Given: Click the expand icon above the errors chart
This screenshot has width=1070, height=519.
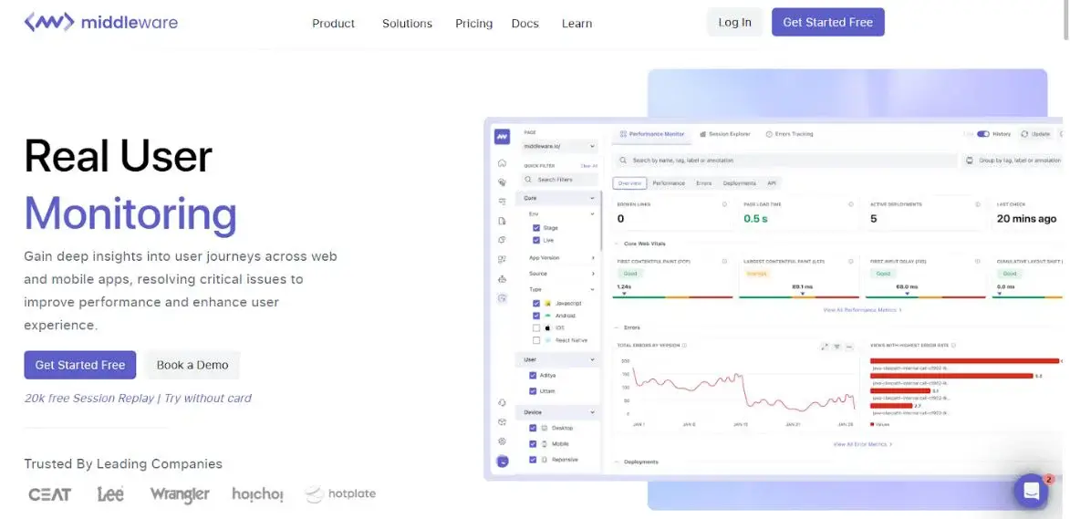Looking at the screenshot, I should click(825, 348).
